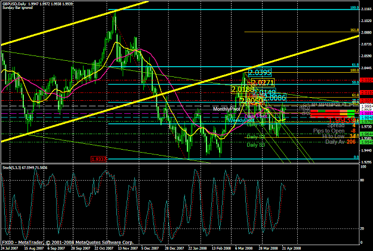Click the 2.0735 price axis value
Screen dimensions: 373x251
(x=366, y=44)
